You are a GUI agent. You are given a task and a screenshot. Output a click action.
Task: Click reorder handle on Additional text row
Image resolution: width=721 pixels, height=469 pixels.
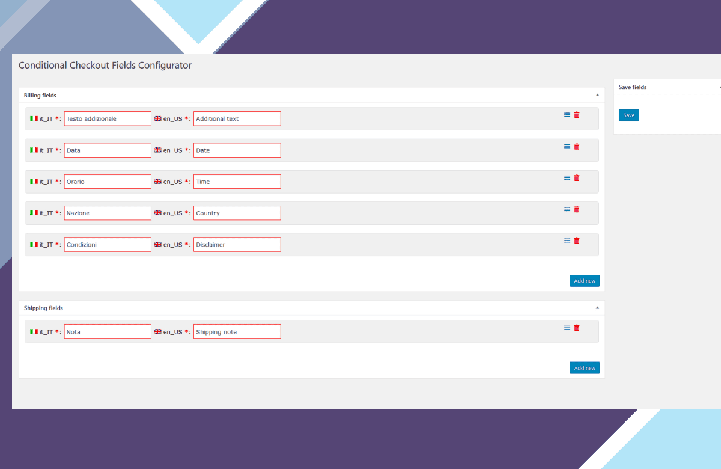(x=567, y=115)
